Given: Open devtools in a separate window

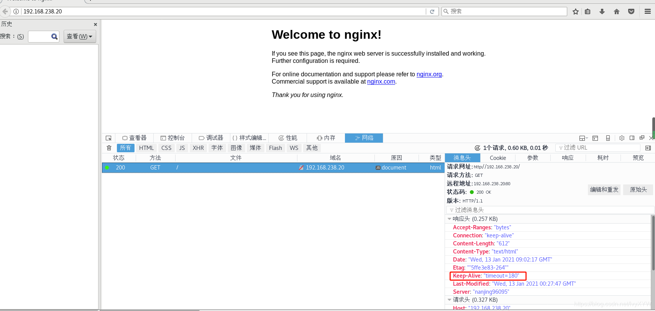Looking at the screenshot, I should pyautogui.click(x=642, y=138).
